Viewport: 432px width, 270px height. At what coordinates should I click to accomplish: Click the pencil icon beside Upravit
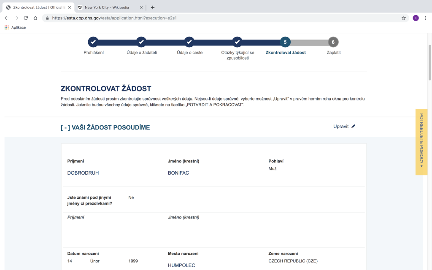(x=354, y=126)
